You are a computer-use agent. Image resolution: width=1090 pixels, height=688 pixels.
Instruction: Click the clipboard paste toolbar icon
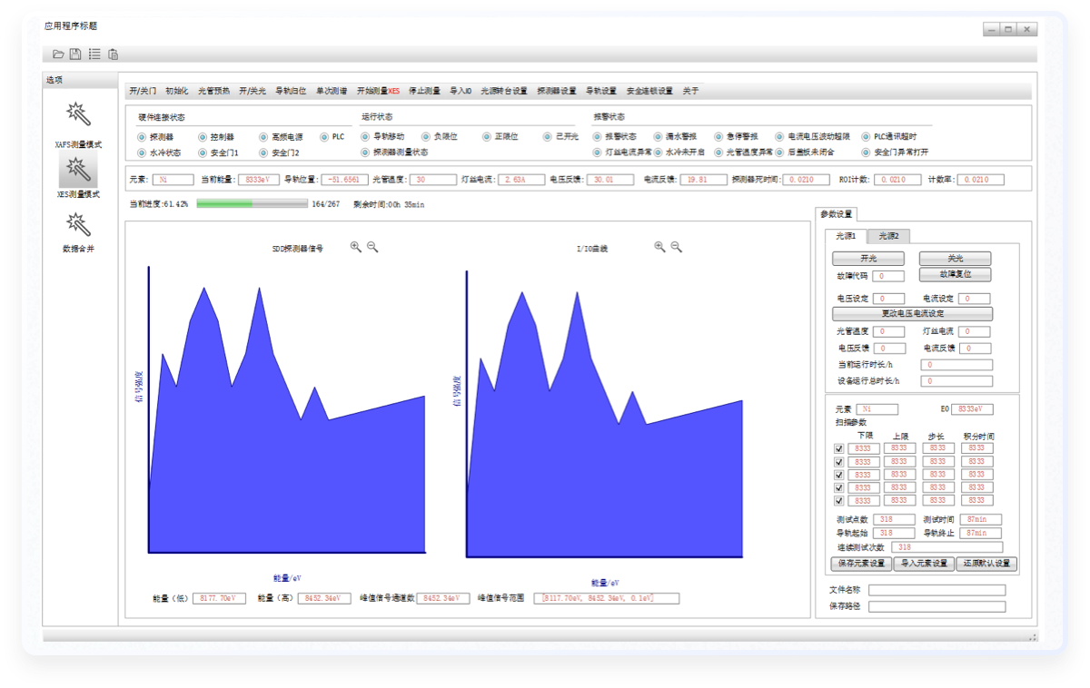click(x=113, y=54)
